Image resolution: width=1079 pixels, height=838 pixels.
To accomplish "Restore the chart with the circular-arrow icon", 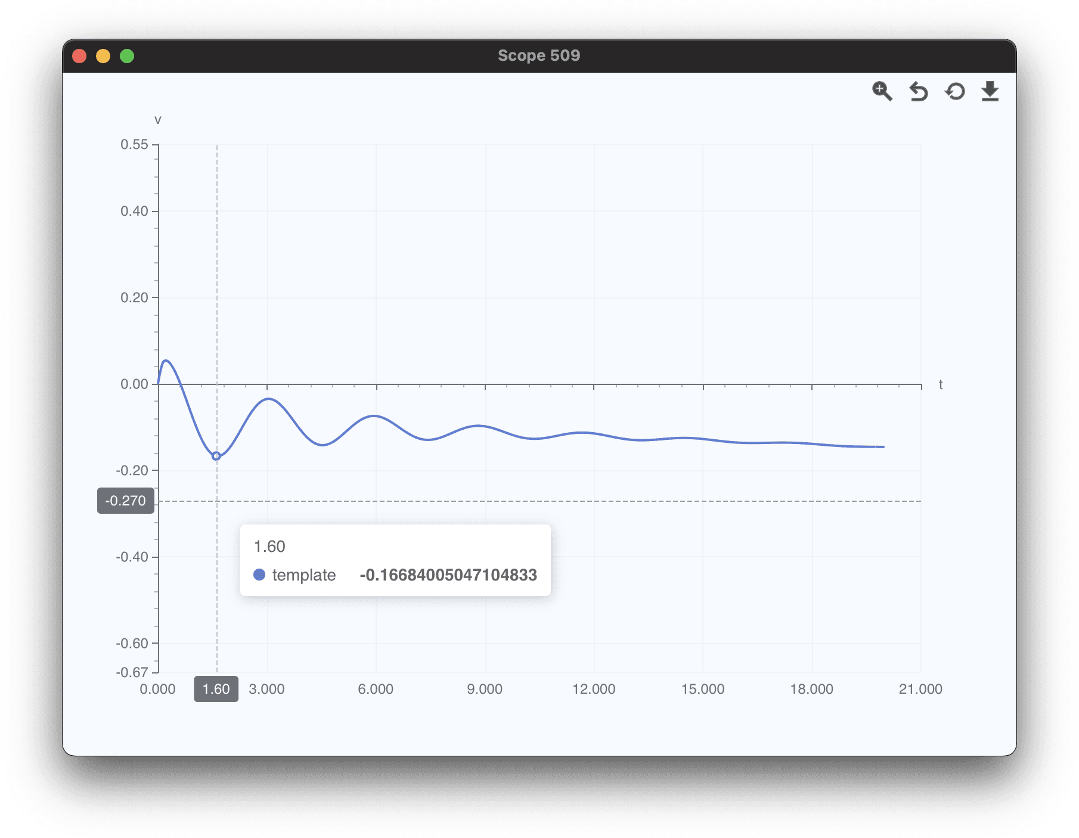I will (x=954, y=91).
